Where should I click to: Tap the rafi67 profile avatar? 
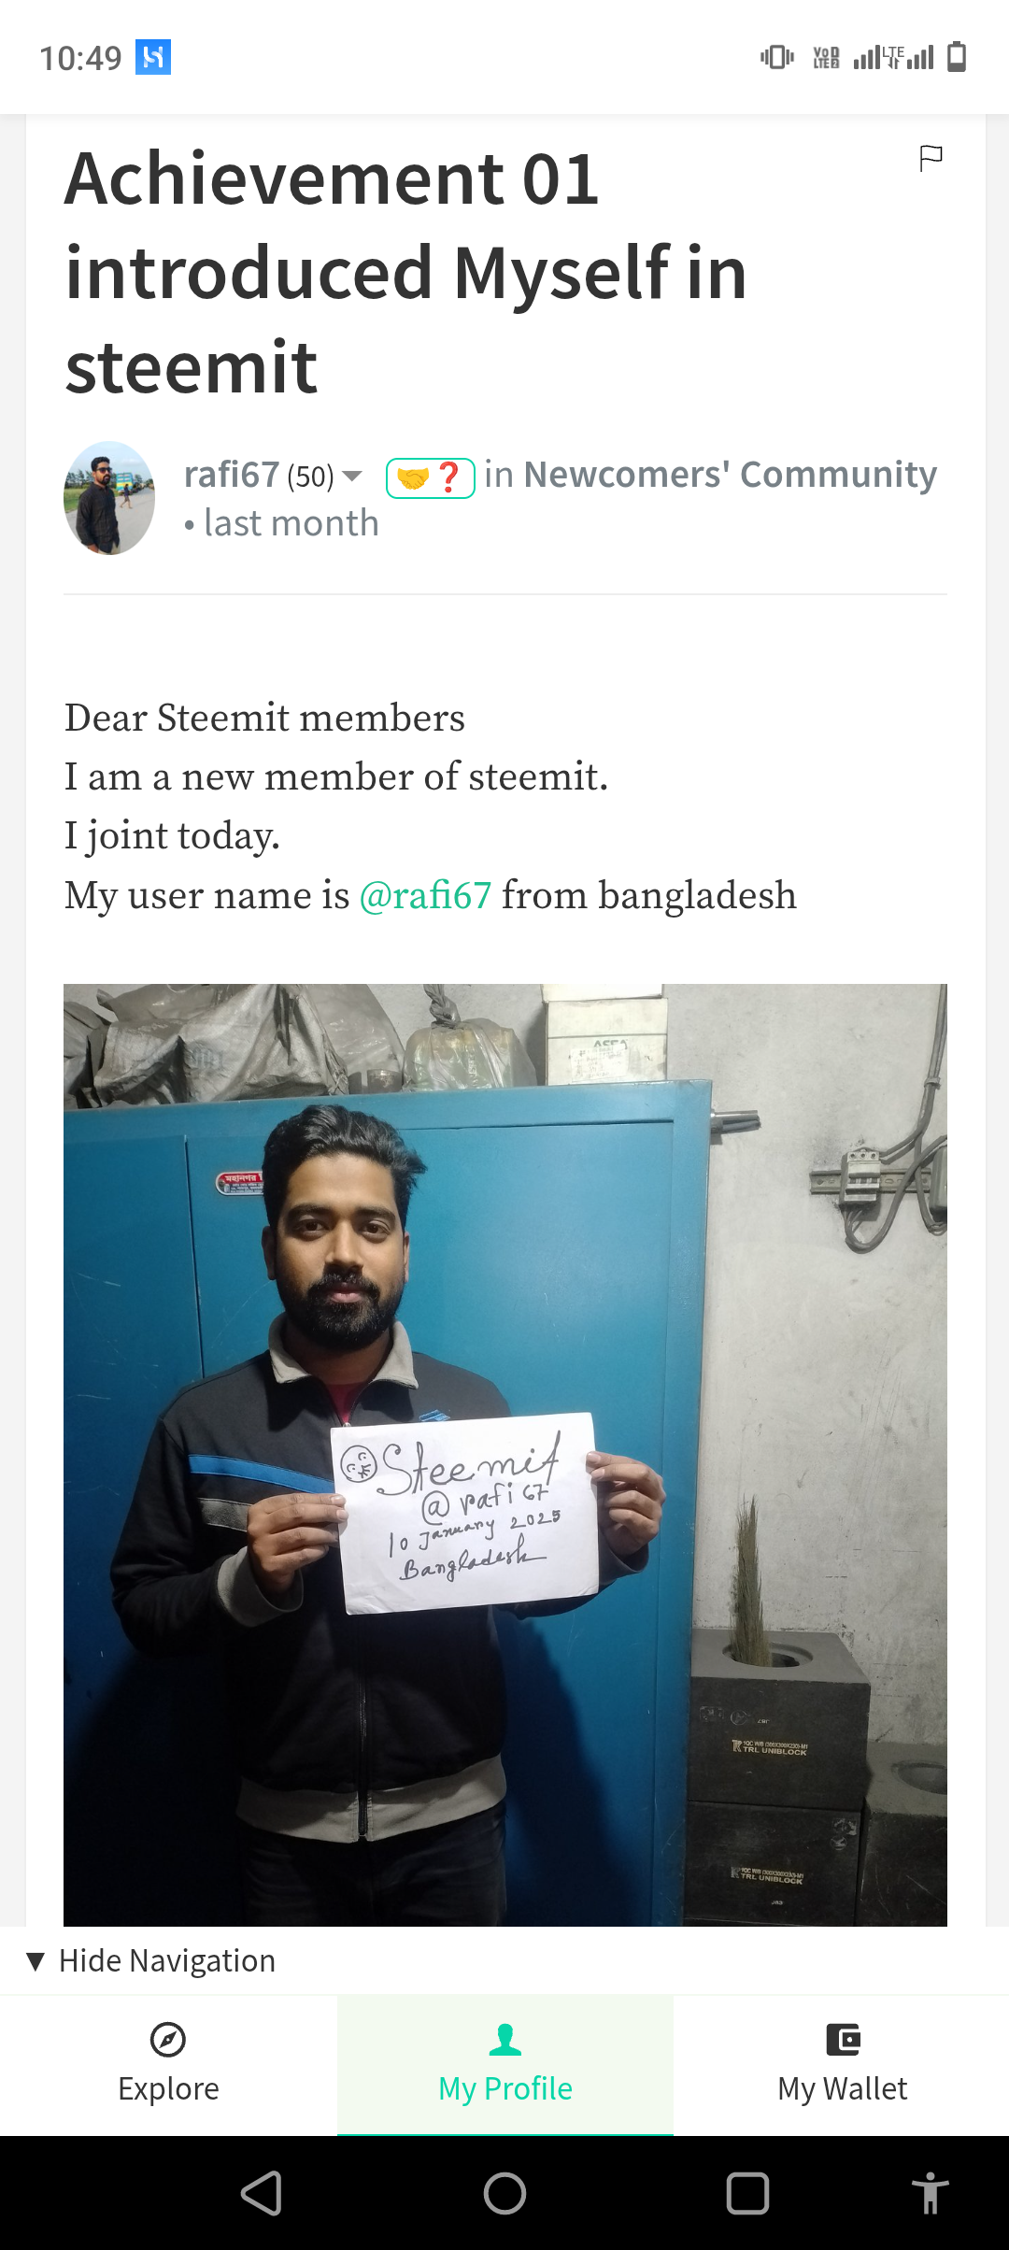point(109,498)
